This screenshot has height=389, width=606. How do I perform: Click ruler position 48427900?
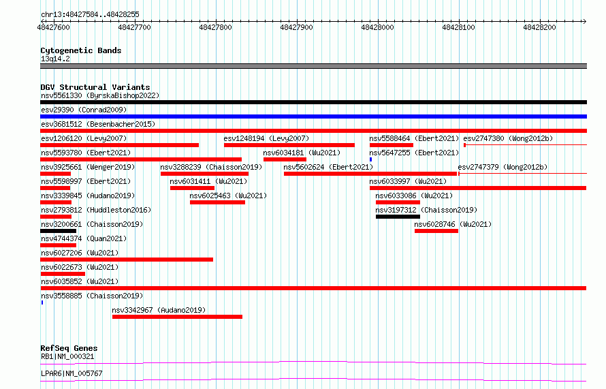(x=296, y=27)
